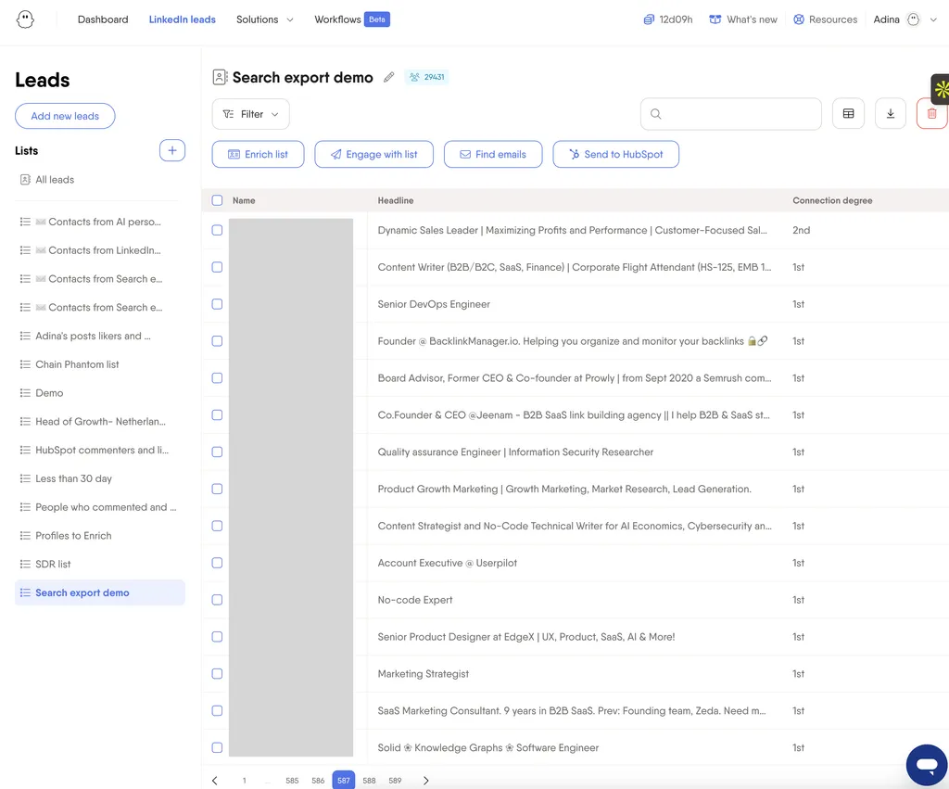Open the SDR list in sidebar
This screenshot has width=949, height=789.
click(53, 565)
